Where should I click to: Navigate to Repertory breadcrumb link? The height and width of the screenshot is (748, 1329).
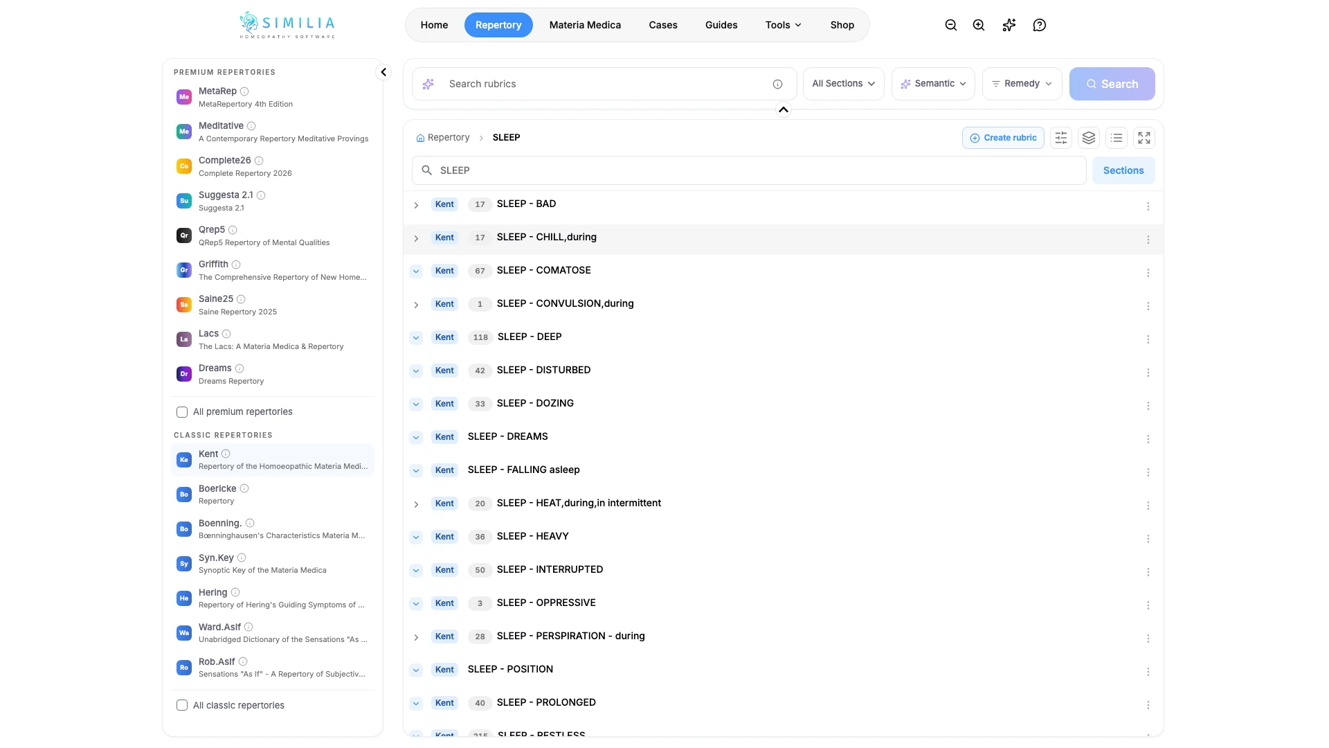(443, 138)
